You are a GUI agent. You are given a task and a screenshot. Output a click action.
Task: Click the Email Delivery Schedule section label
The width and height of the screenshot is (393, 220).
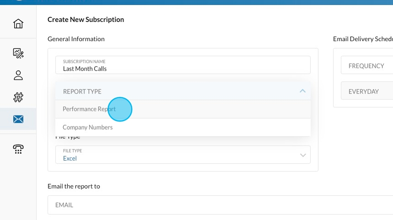[x=362, y=39]
